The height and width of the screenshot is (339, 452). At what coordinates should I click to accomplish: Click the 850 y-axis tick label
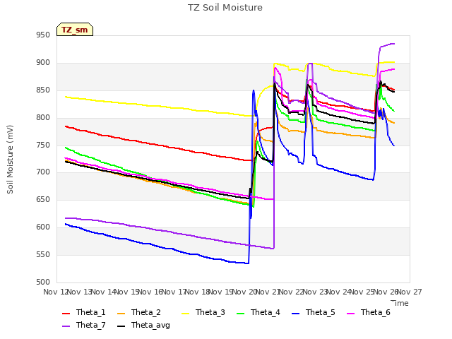pyautogui.click(x=43, y=90)
